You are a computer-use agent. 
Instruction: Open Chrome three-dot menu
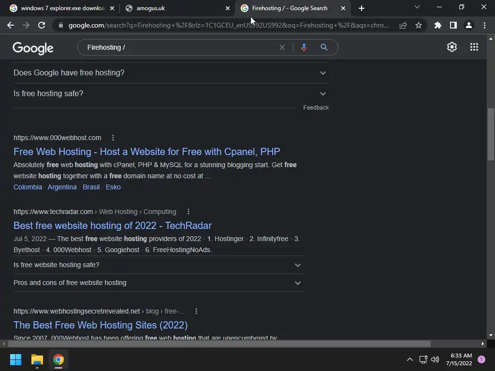coord(484,25)
